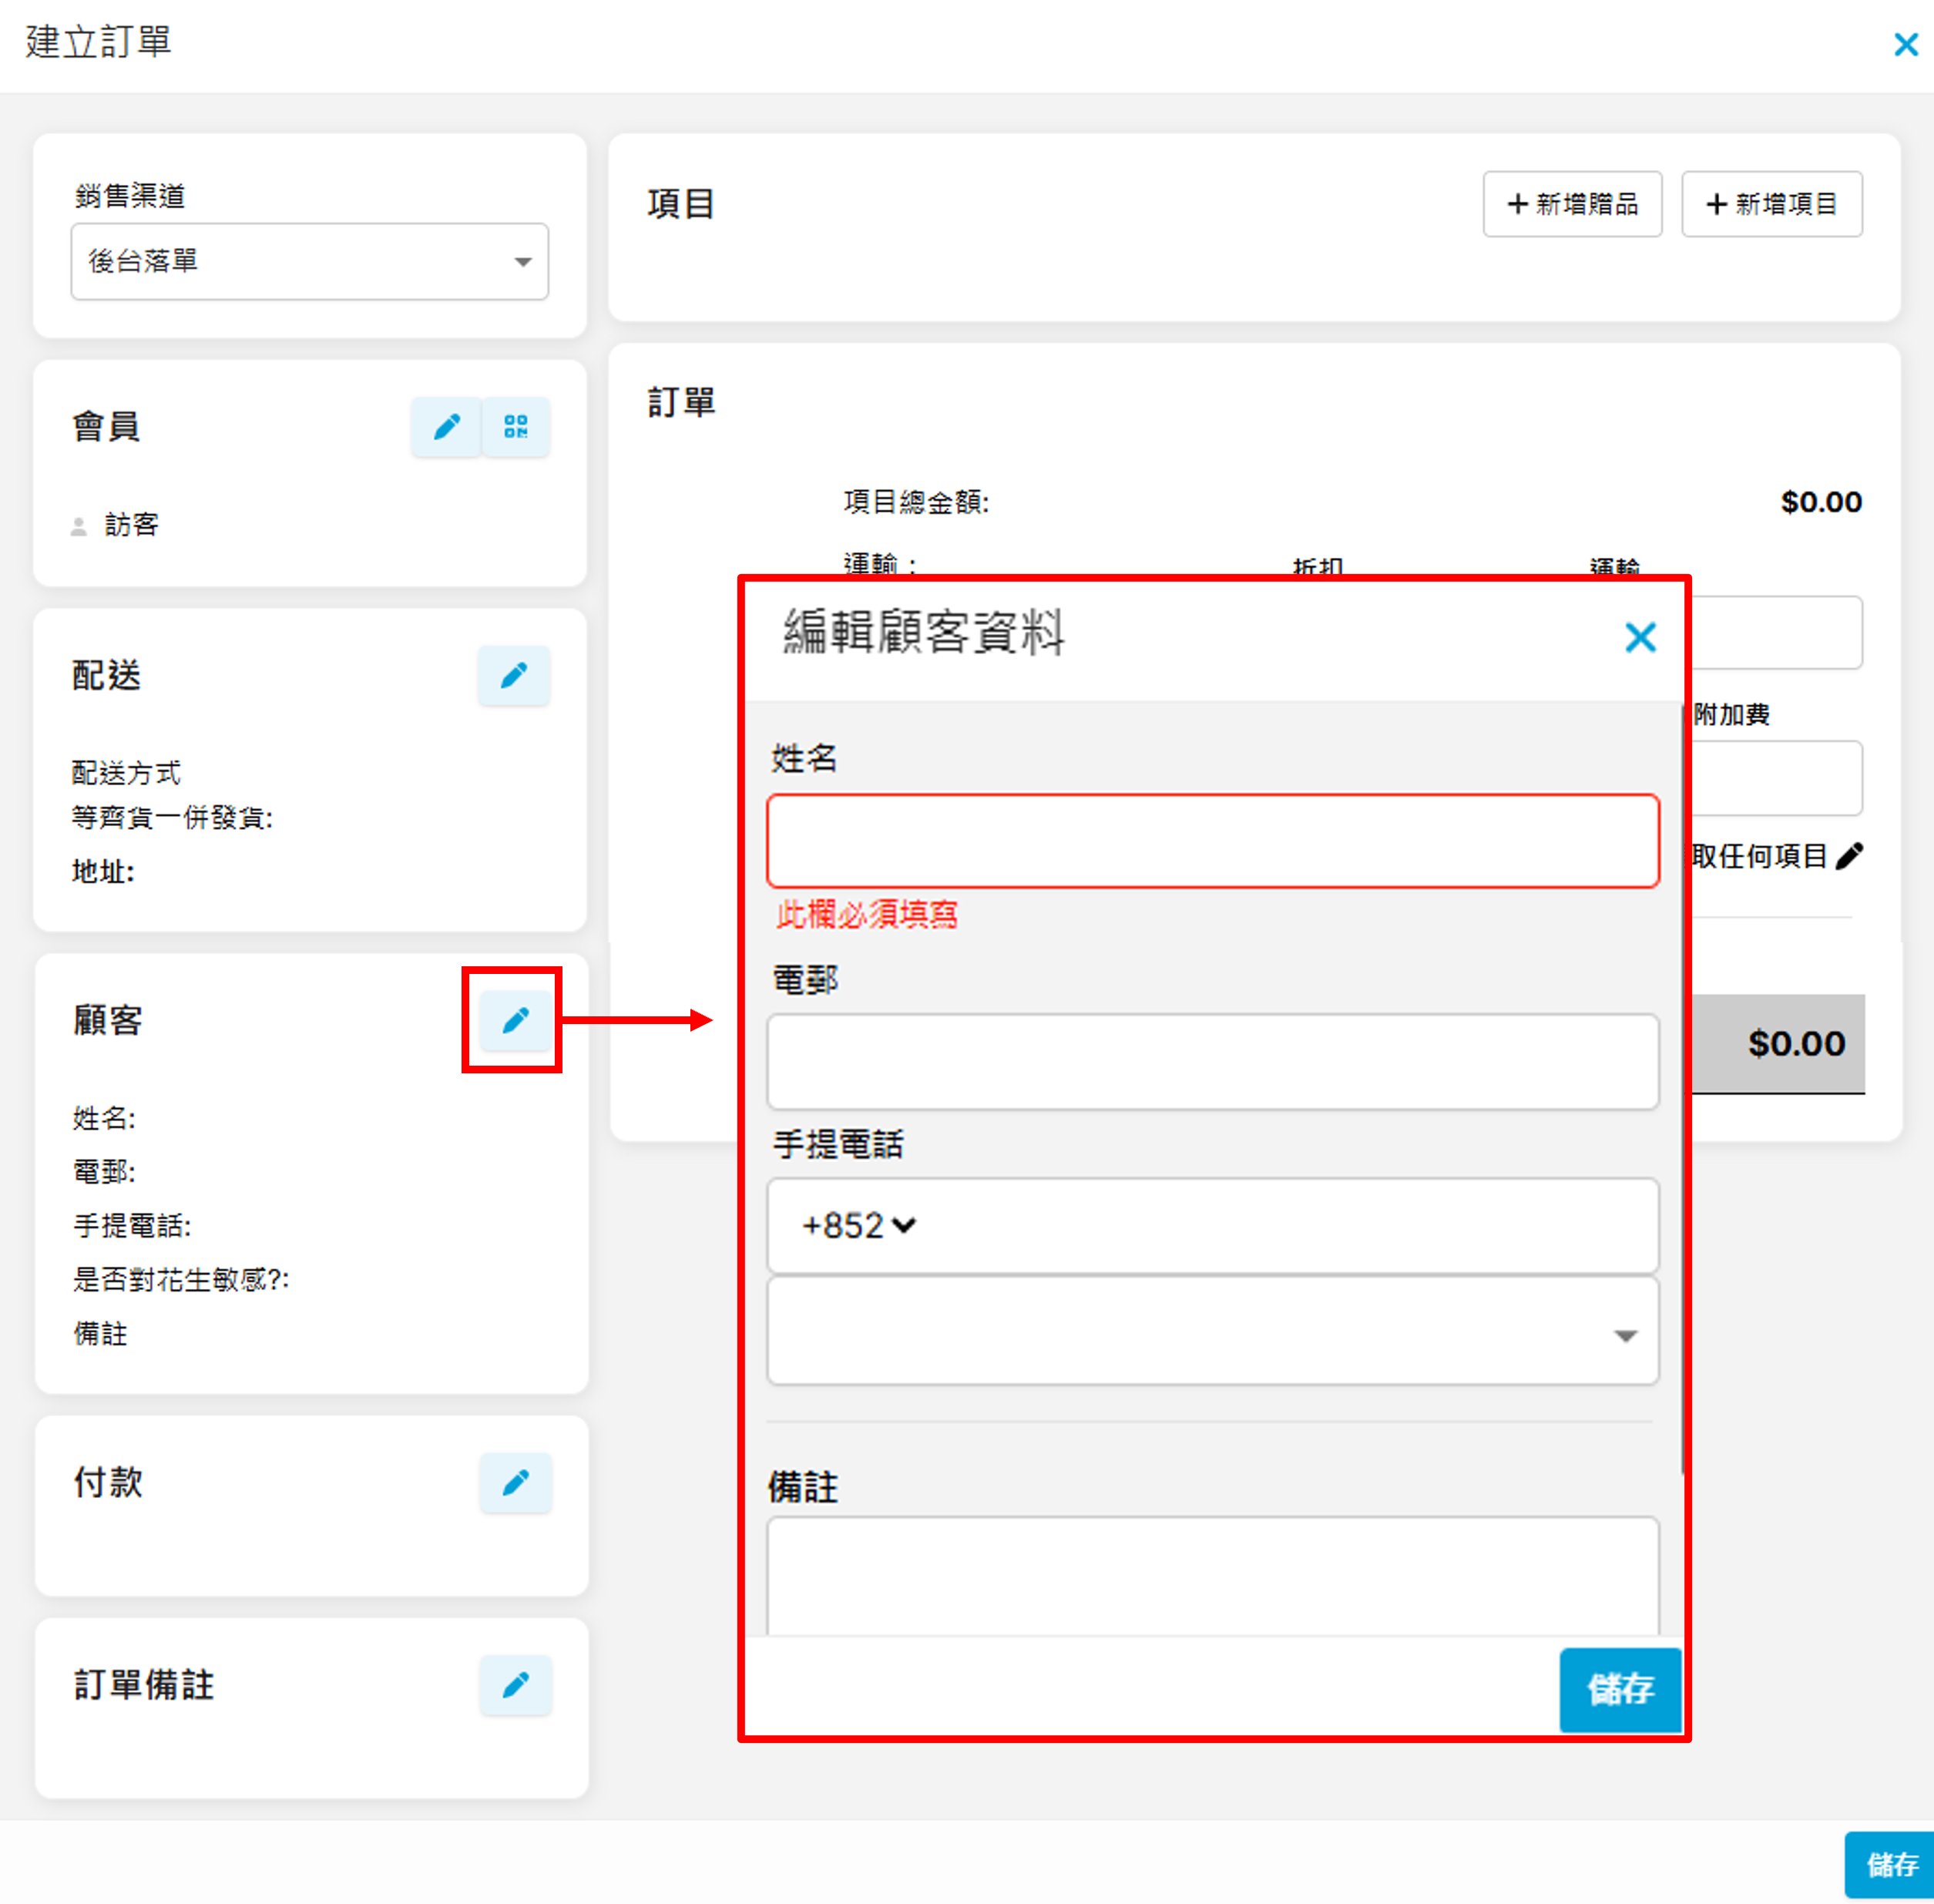Close the 編輯顧客資料 dialog with X
The height and width of the screenshot is (1904, 1934).
1640,637
